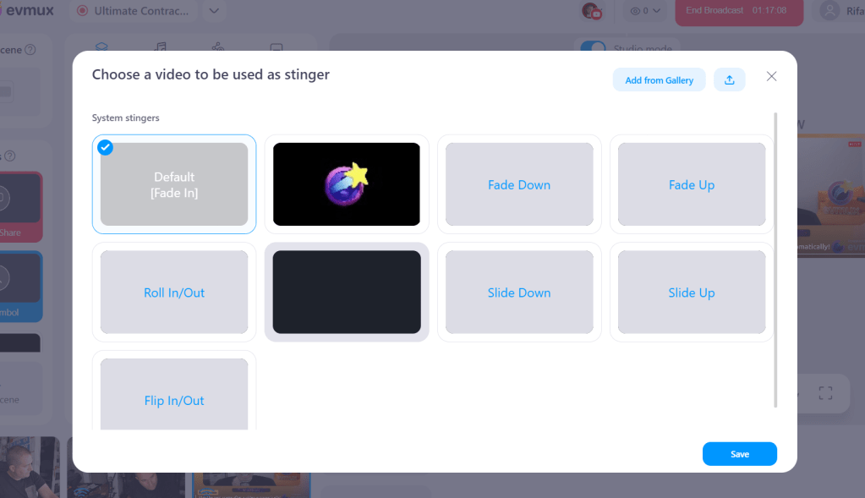Pick the Roll In/Out stinger
The width and height of the screenshot is (865, 498).
174,293
